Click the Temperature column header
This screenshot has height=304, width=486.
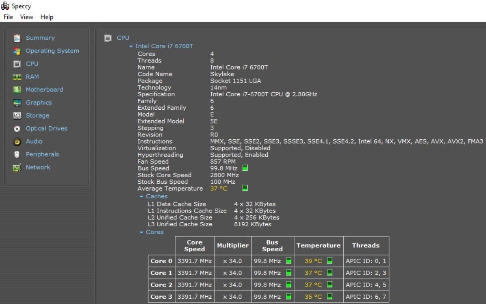coord(318,246)
